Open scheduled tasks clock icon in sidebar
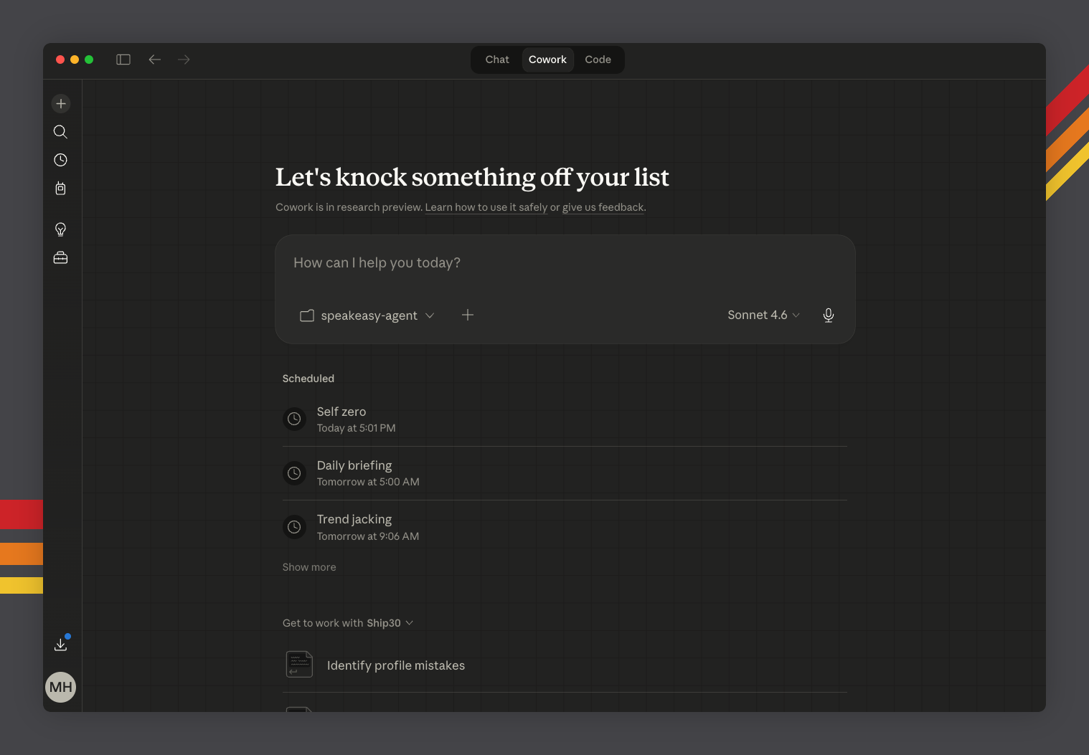 point(61,160)
